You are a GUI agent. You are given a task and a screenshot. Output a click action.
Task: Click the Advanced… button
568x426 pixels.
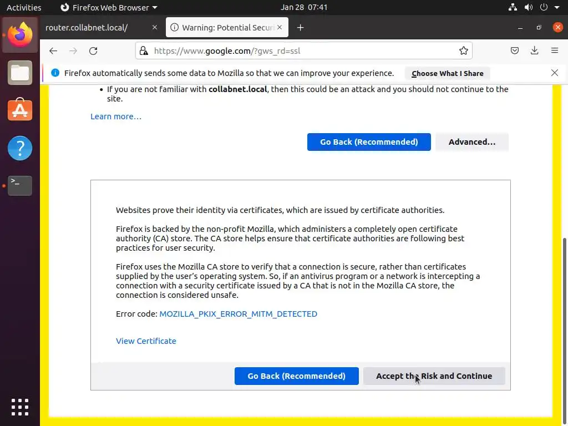click(472, 142)
